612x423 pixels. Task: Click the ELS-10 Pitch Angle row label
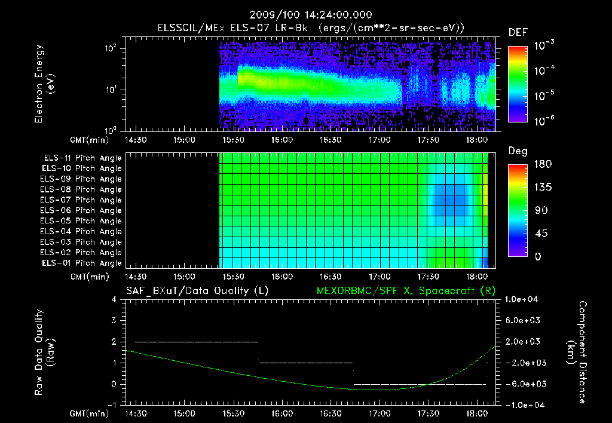(82, 168)
